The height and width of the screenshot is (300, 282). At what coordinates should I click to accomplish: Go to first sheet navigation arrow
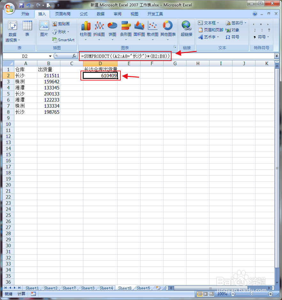5,288
